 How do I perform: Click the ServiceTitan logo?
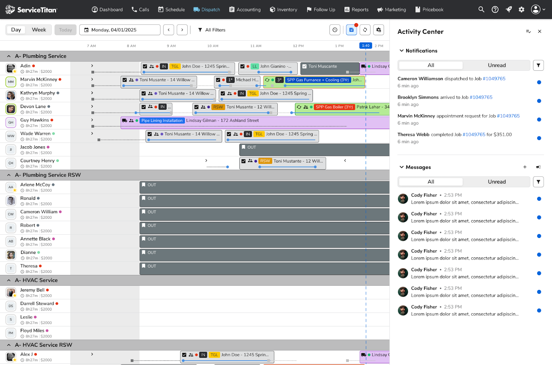tap(31, 10)
